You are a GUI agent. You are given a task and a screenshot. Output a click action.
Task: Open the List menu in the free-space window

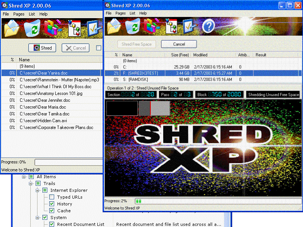[x=132, y=13]
